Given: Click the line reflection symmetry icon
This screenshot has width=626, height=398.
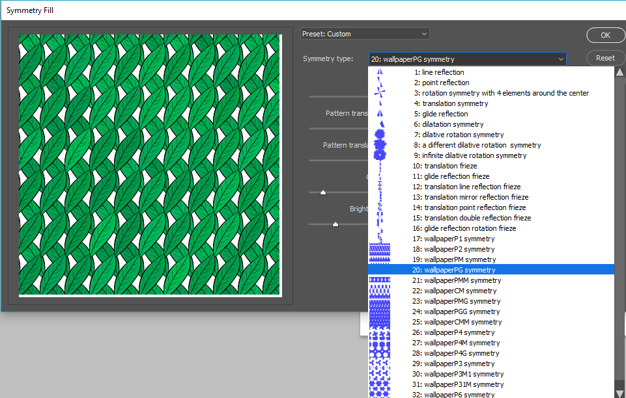Looking at the screenshot, I should click(379, 72).
